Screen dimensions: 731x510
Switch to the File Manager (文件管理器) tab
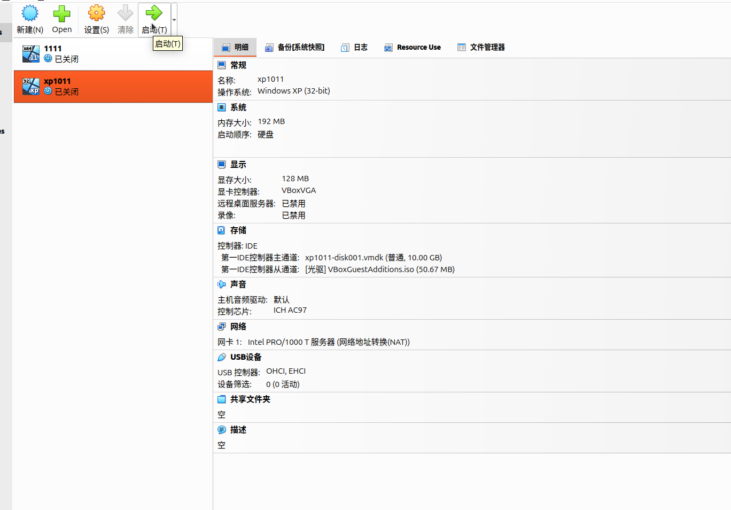click(x=481, y=47)
